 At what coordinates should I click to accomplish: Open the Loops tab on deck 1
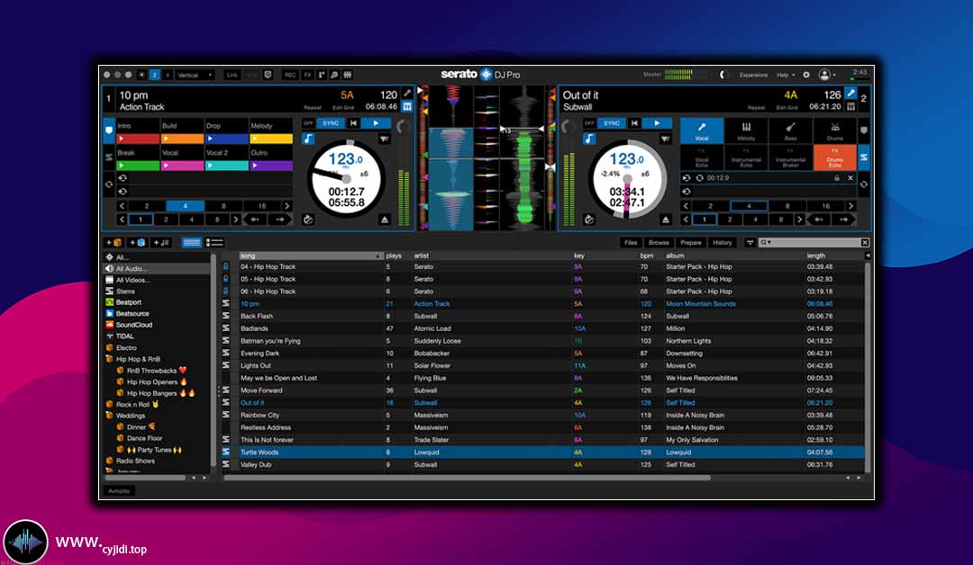[x=109, y=184]
